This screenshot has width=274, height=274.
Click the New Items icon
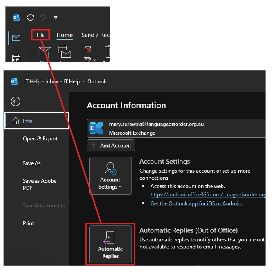(65, 52)
